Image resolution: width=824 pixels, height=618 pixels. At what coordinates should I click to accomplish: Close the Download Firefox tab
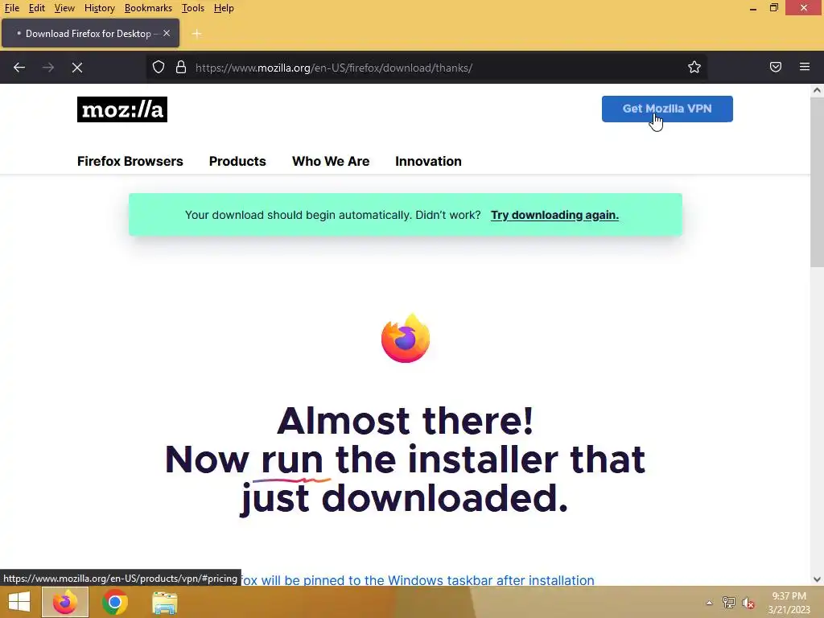[x=167, y=33]
